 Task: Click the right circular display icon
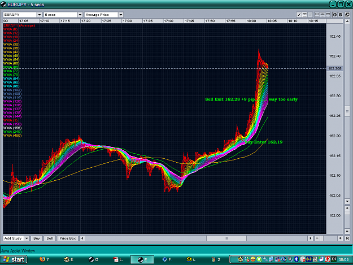tap(341, 15)
